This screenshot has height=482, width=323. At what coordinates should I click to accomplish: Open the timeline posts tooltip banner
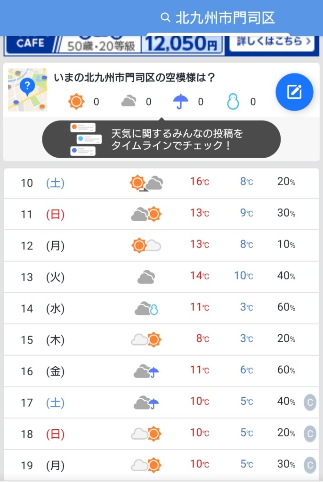[x=161, y=139]
